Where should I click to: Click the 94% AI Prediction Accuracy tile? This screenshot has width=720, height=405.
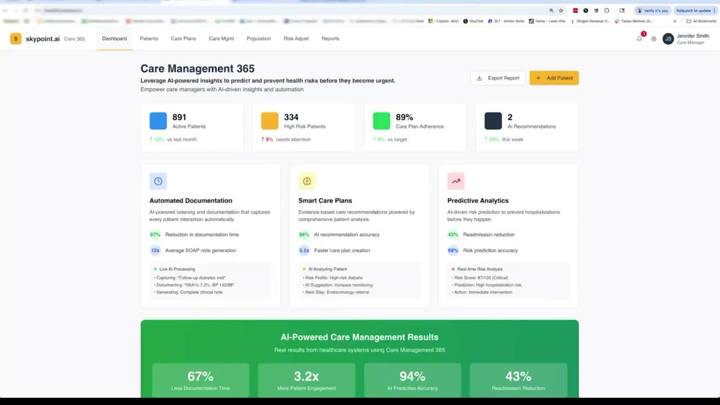[412, 380]
